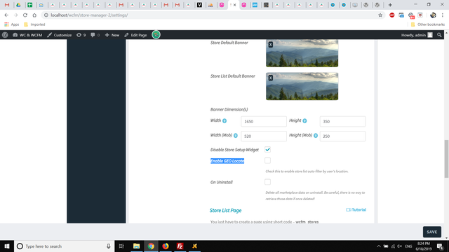Open the Chrome three-dot menu
Viewport: 449px width, 252px height.
(443, 15)
